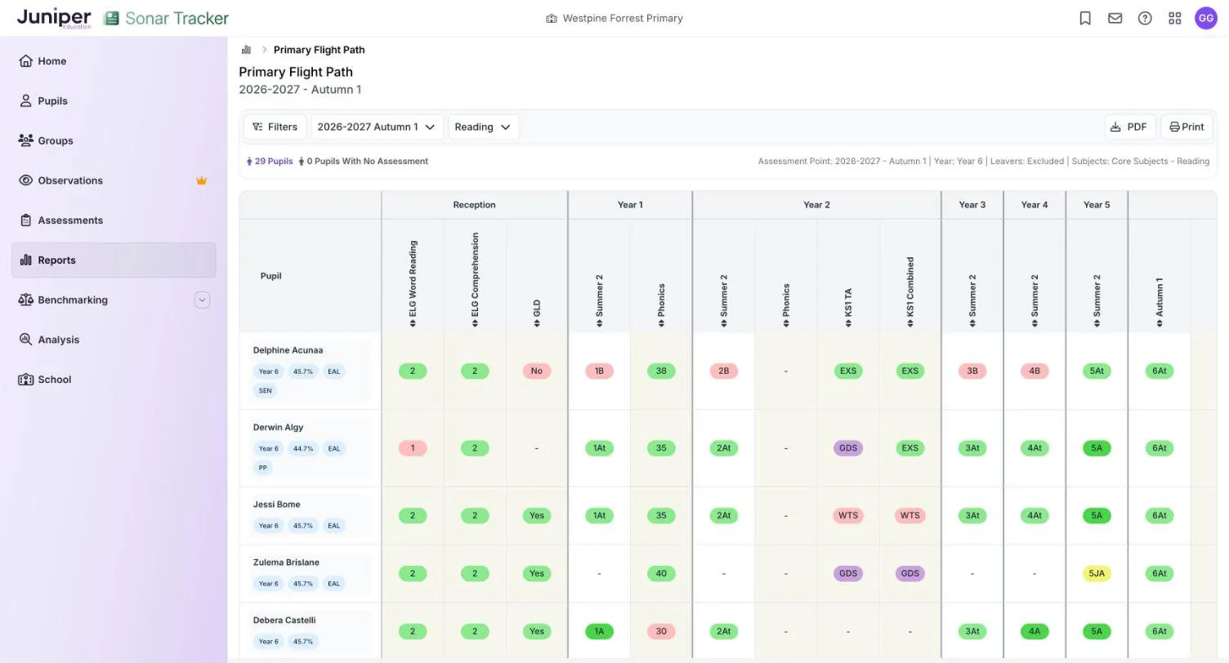Click the Sonar Tracker logo
Screen dimensions: 1229x663
point(166,18)
